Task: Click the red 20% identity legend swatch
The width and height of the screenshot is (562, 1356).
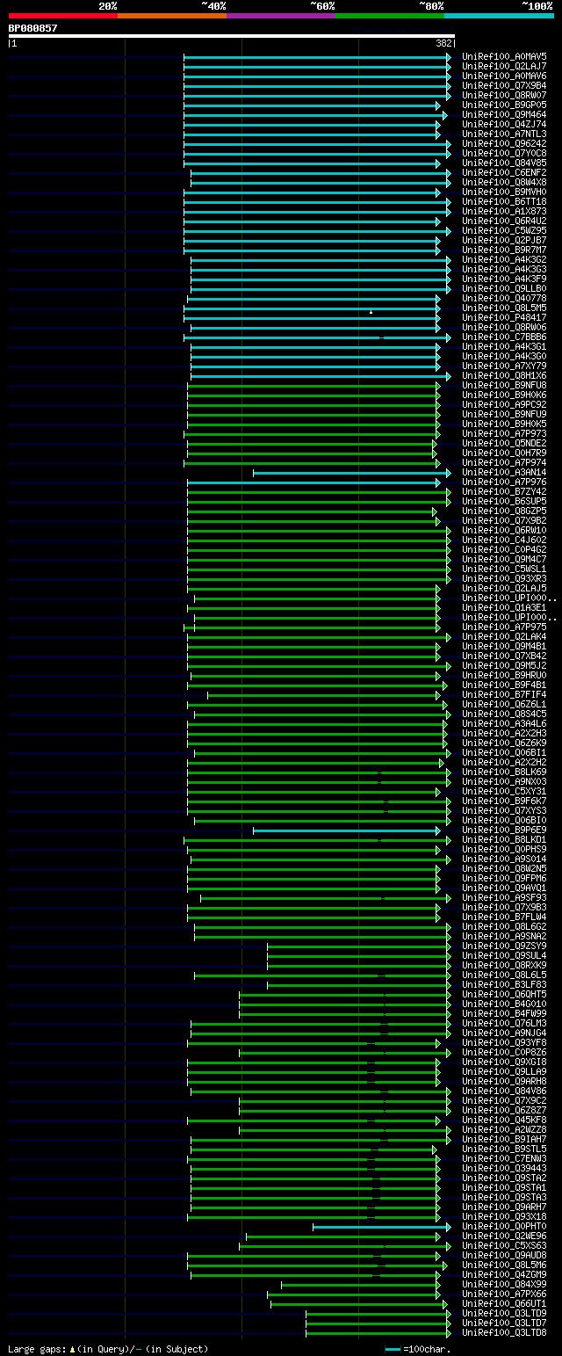Action: click(x=62, y=16)
